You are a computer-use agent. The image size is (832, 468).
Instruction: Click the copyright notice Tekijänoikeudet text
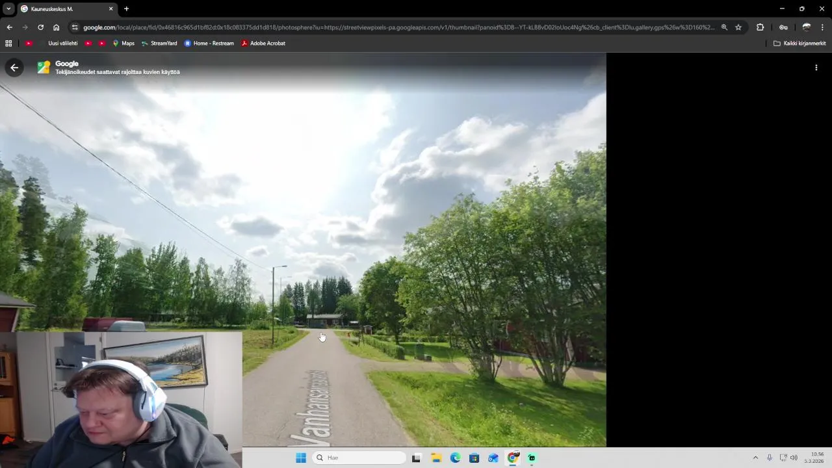point(118,72)
